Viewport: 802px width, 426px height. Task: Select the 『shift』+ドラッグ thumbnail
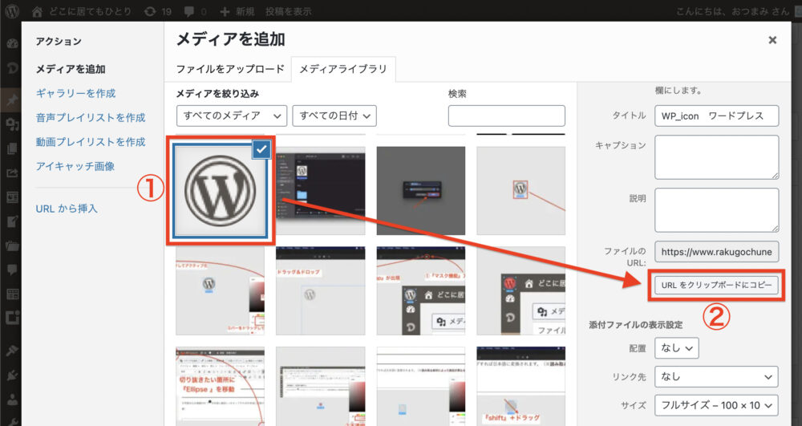pyautogui.click(x=521, y=387)
